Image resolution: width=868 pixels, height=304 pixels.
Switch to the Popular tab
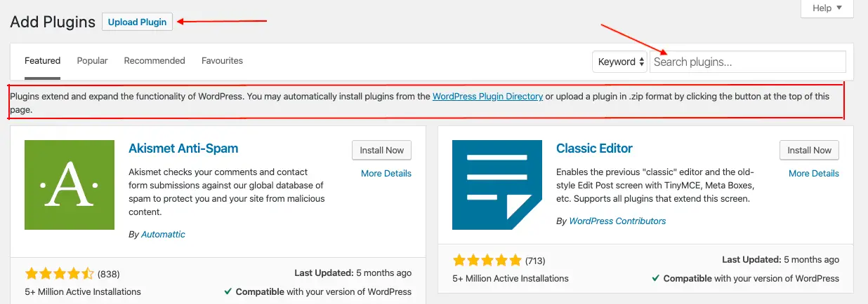(92, 61)
